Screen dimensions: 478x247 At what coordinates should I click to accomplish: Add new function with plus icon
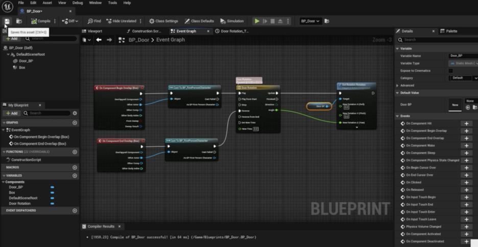pyautogui.click(x=75, y=152)
